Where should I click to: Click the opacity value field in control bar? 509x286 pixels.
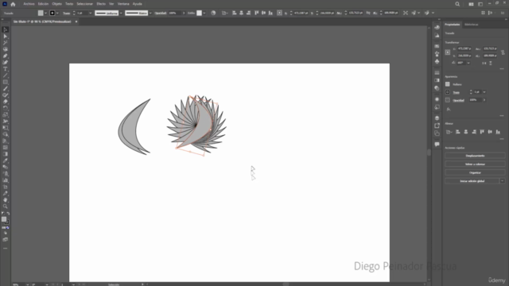pyautogui.click(x=174, y=13)
